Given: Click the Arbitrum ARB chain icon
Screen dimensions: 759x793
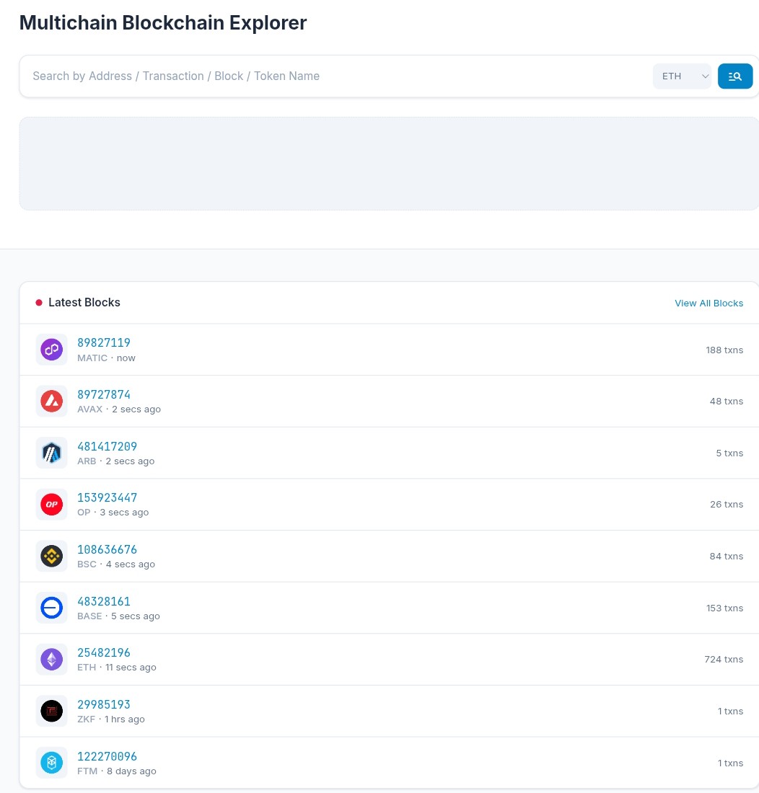Looking at the screenshot, I should coord(52,453).
